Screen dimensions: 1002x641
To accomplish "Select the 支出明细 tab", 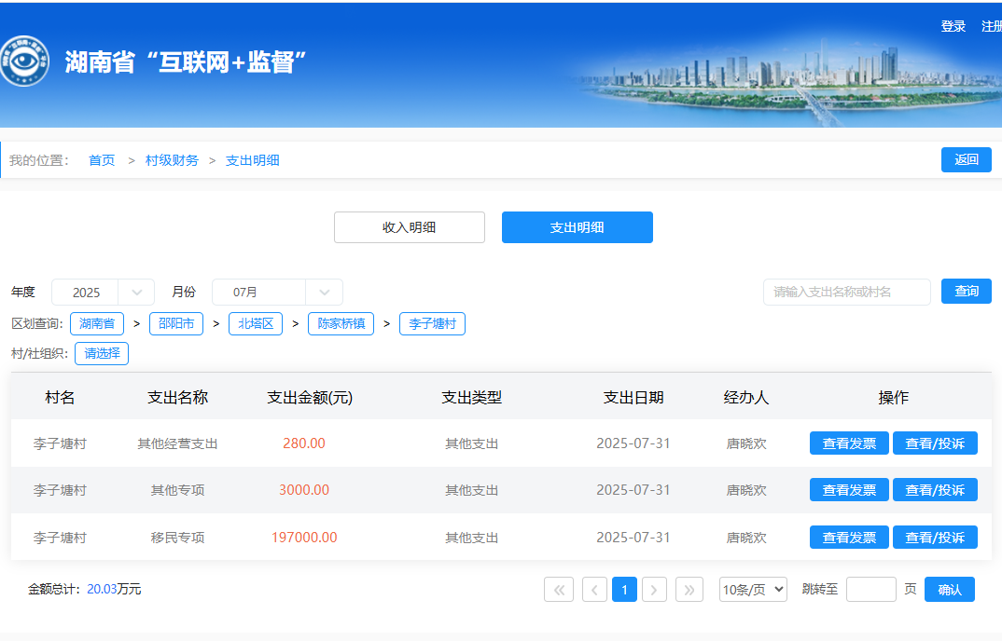I will [x=577, y=227].
